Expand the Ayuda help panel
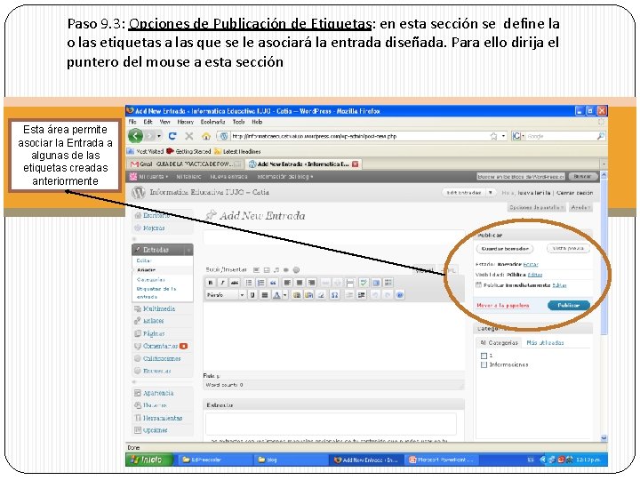The width and height of the screenshot is (640, 480). point(580,207)
